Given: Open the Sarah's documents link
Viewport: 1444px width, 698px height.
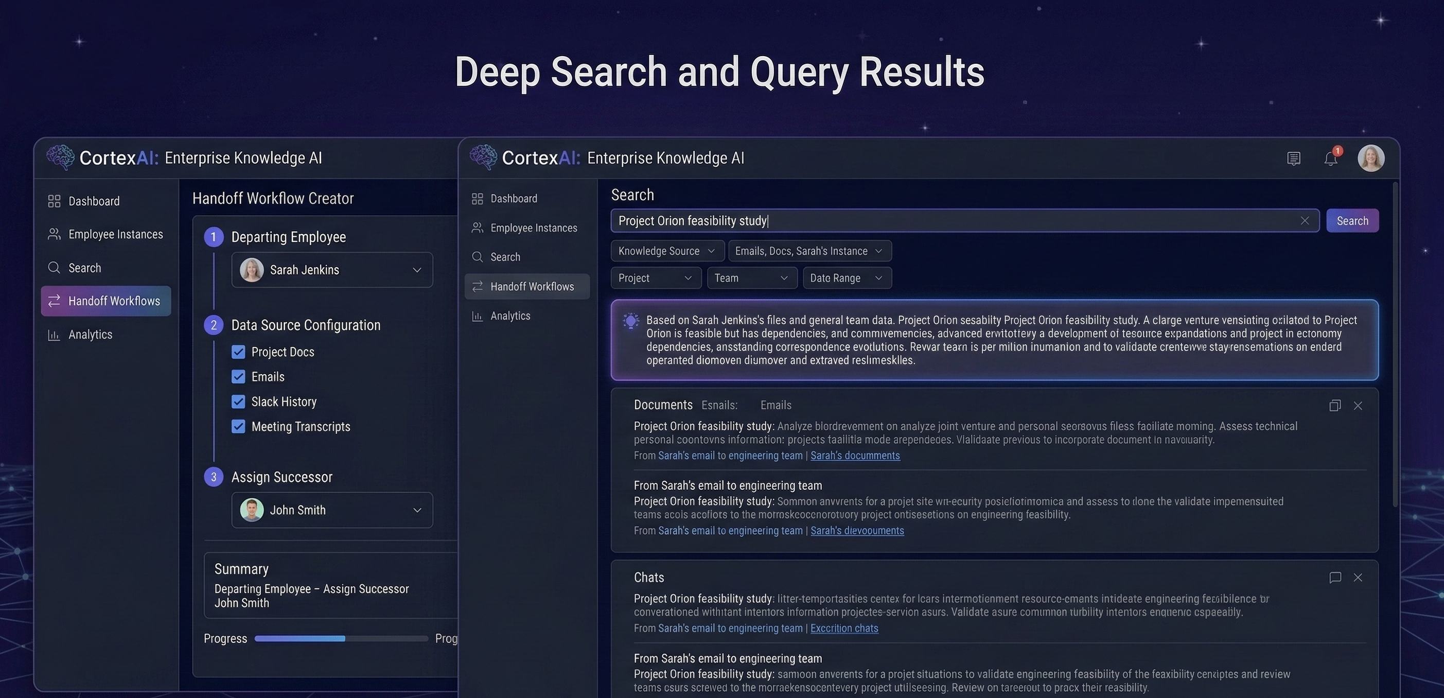Looking at the screenshot, I should [x=855, y=455].
